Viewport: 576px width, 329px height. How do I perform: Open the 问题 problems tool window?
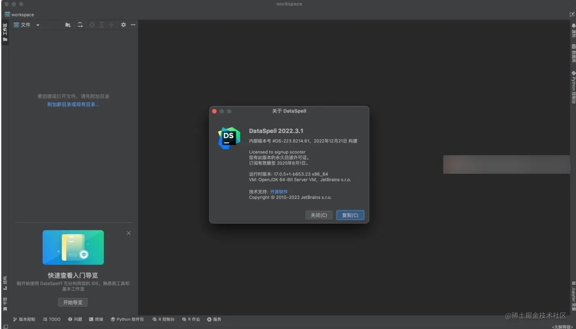75,319
